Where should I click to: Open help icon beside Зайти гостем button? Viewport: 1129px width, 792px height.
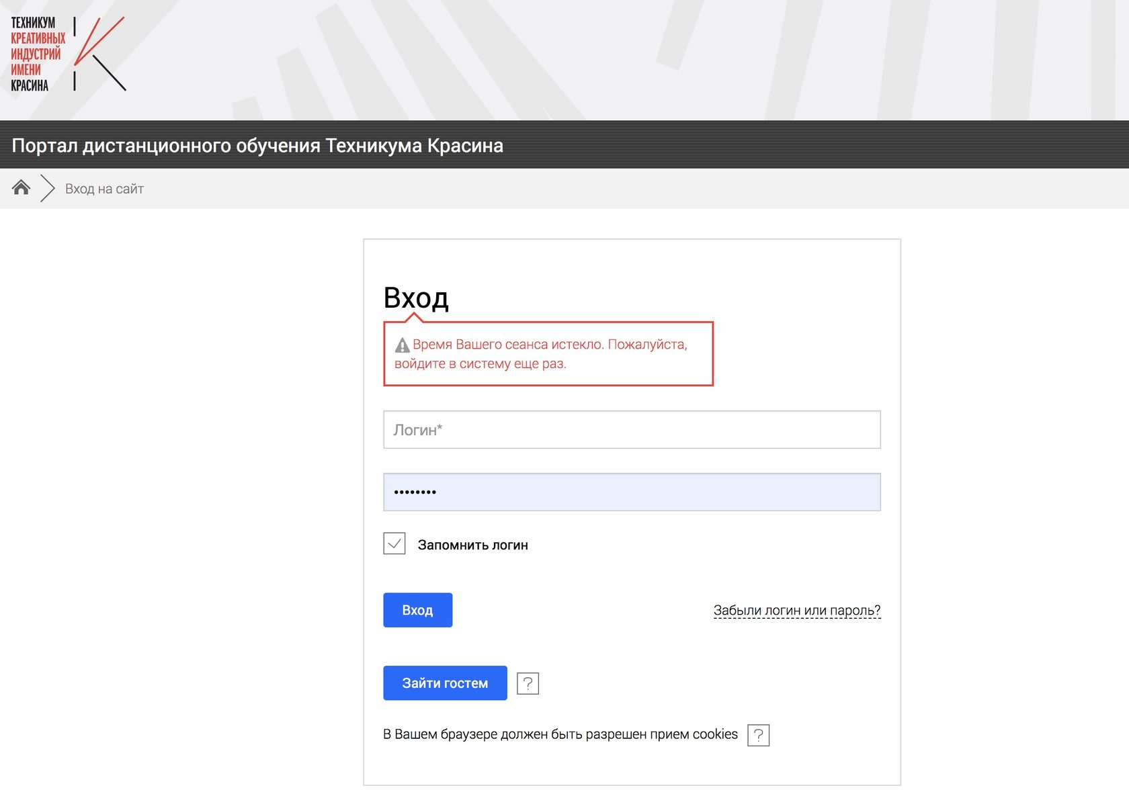pyautogui.click(x=528, y=683)
